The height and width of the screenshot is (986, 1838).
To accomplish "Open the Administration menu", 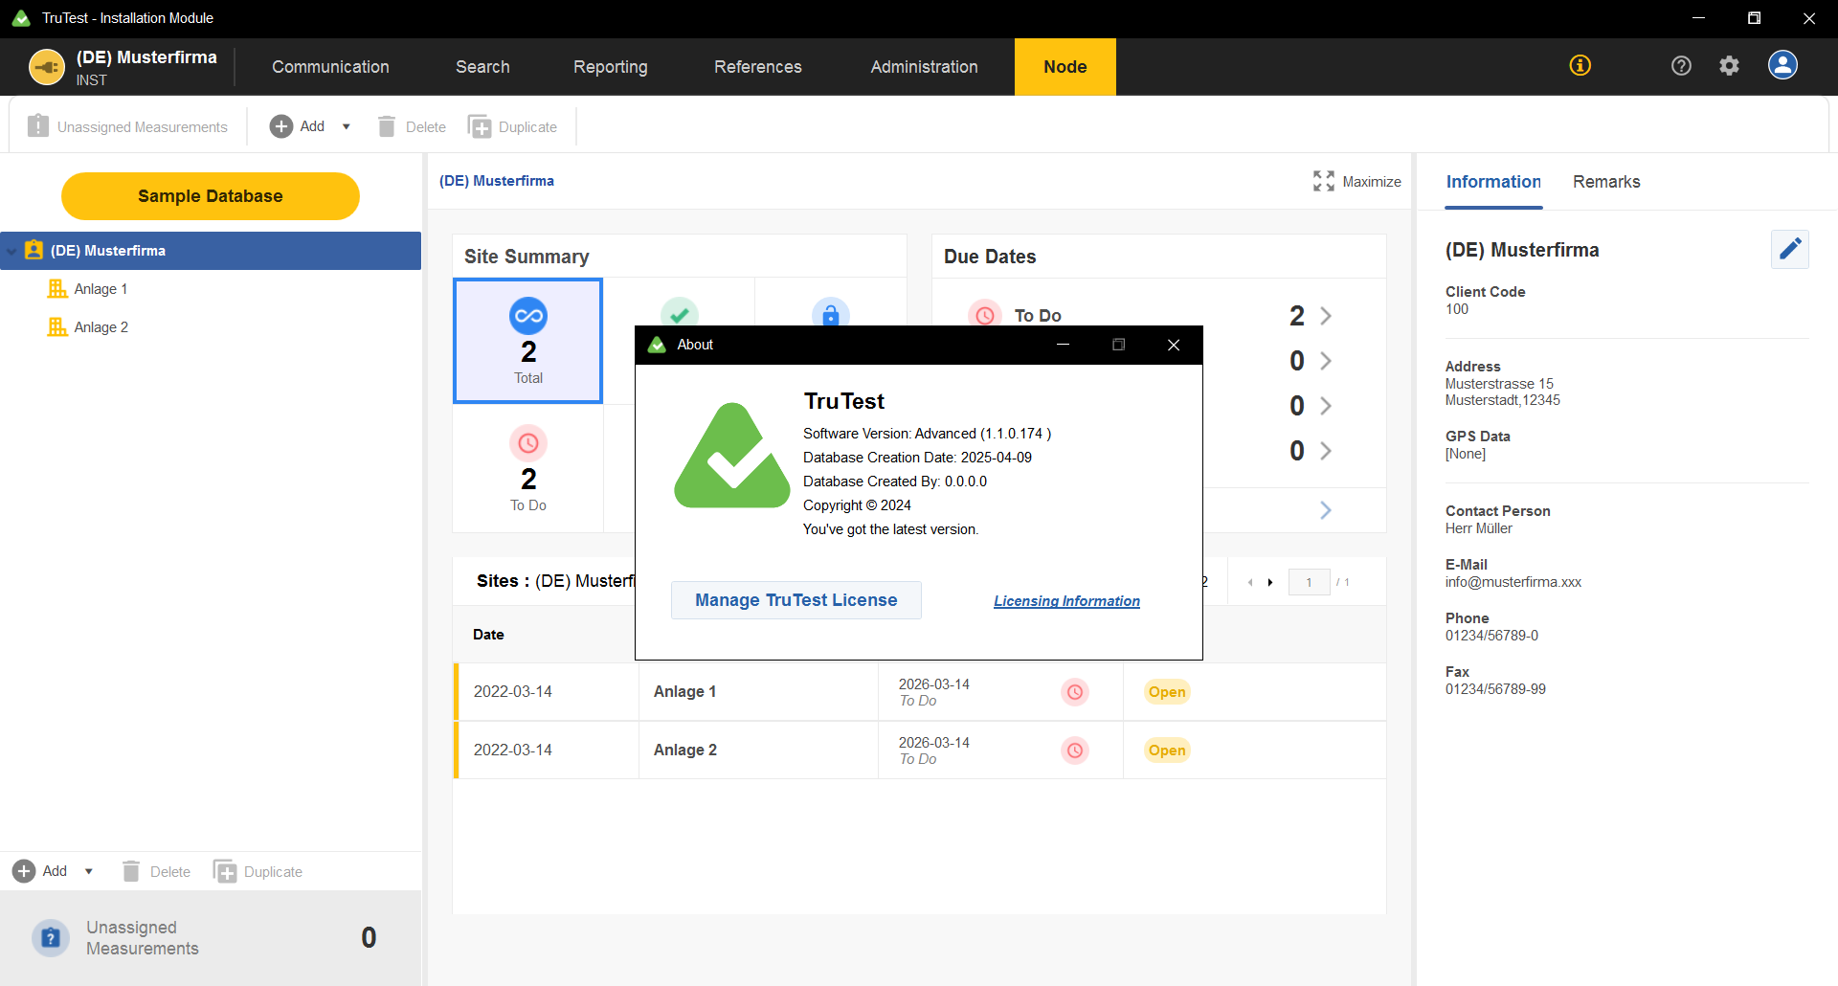I will 925,67.
